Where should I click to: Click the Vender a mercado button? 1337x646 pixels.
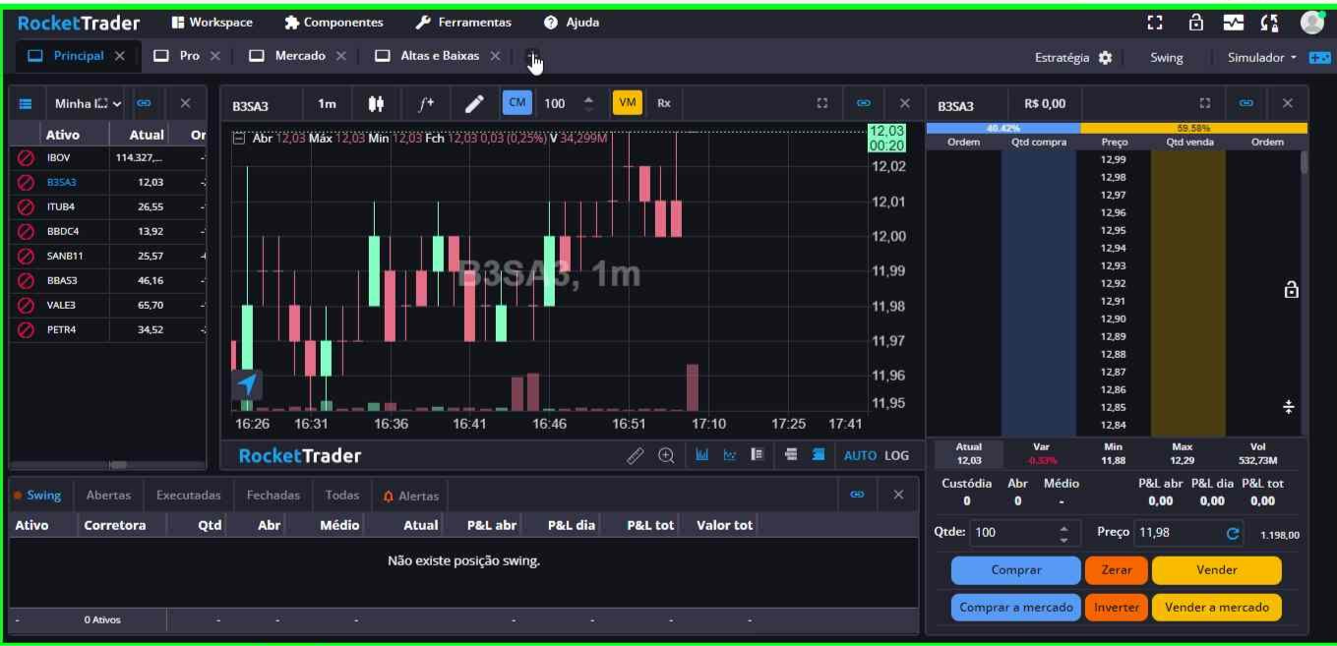coord(1217,608)
